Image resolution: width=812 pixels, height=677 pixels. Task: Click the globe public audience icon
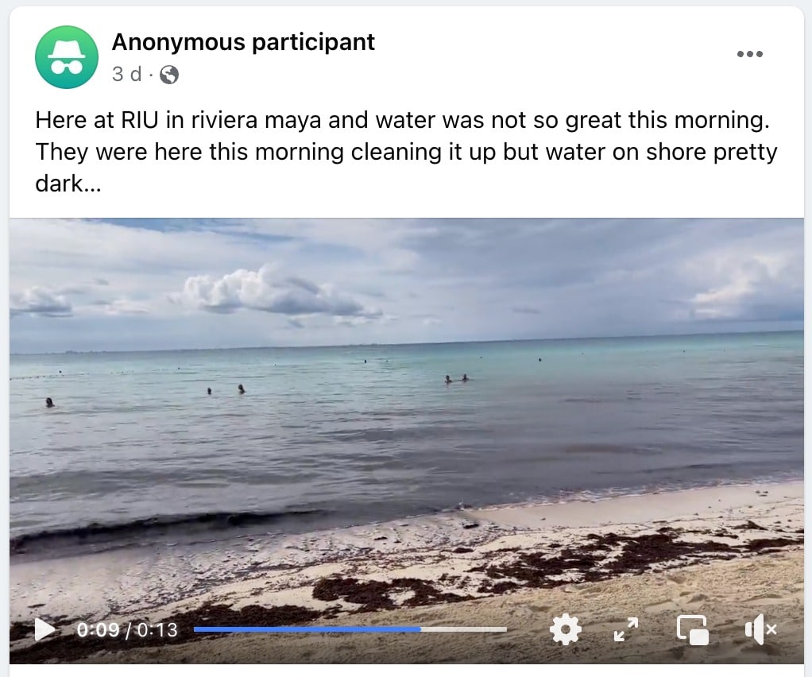[x=168, y=75]
